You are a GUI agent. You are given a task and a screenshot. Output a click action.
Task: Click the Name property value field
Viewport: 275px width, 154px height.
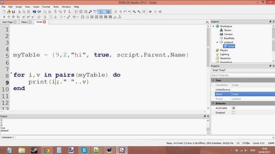pos(253,94)
